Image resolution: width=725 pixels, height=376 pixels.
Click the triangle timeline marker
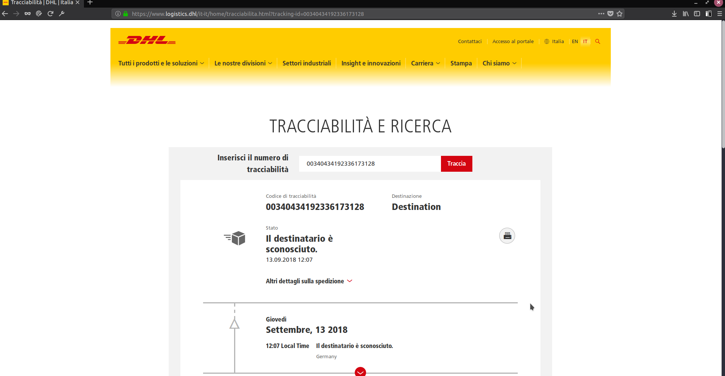[234, 324]
